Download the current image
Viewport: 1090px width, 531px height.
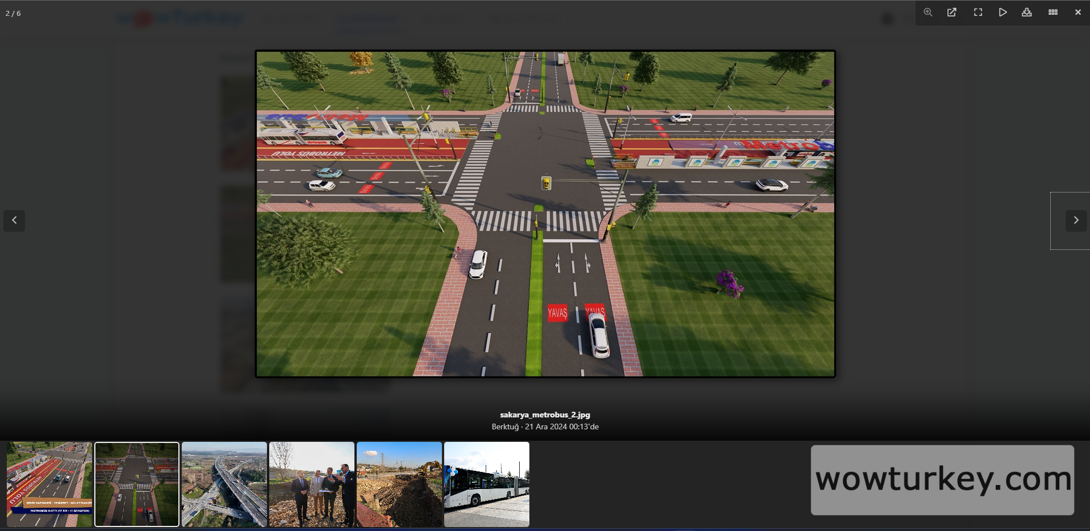pos(1026,12)
